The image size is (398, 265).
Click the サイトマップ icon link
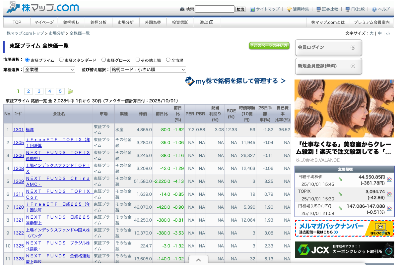point(252,9)
